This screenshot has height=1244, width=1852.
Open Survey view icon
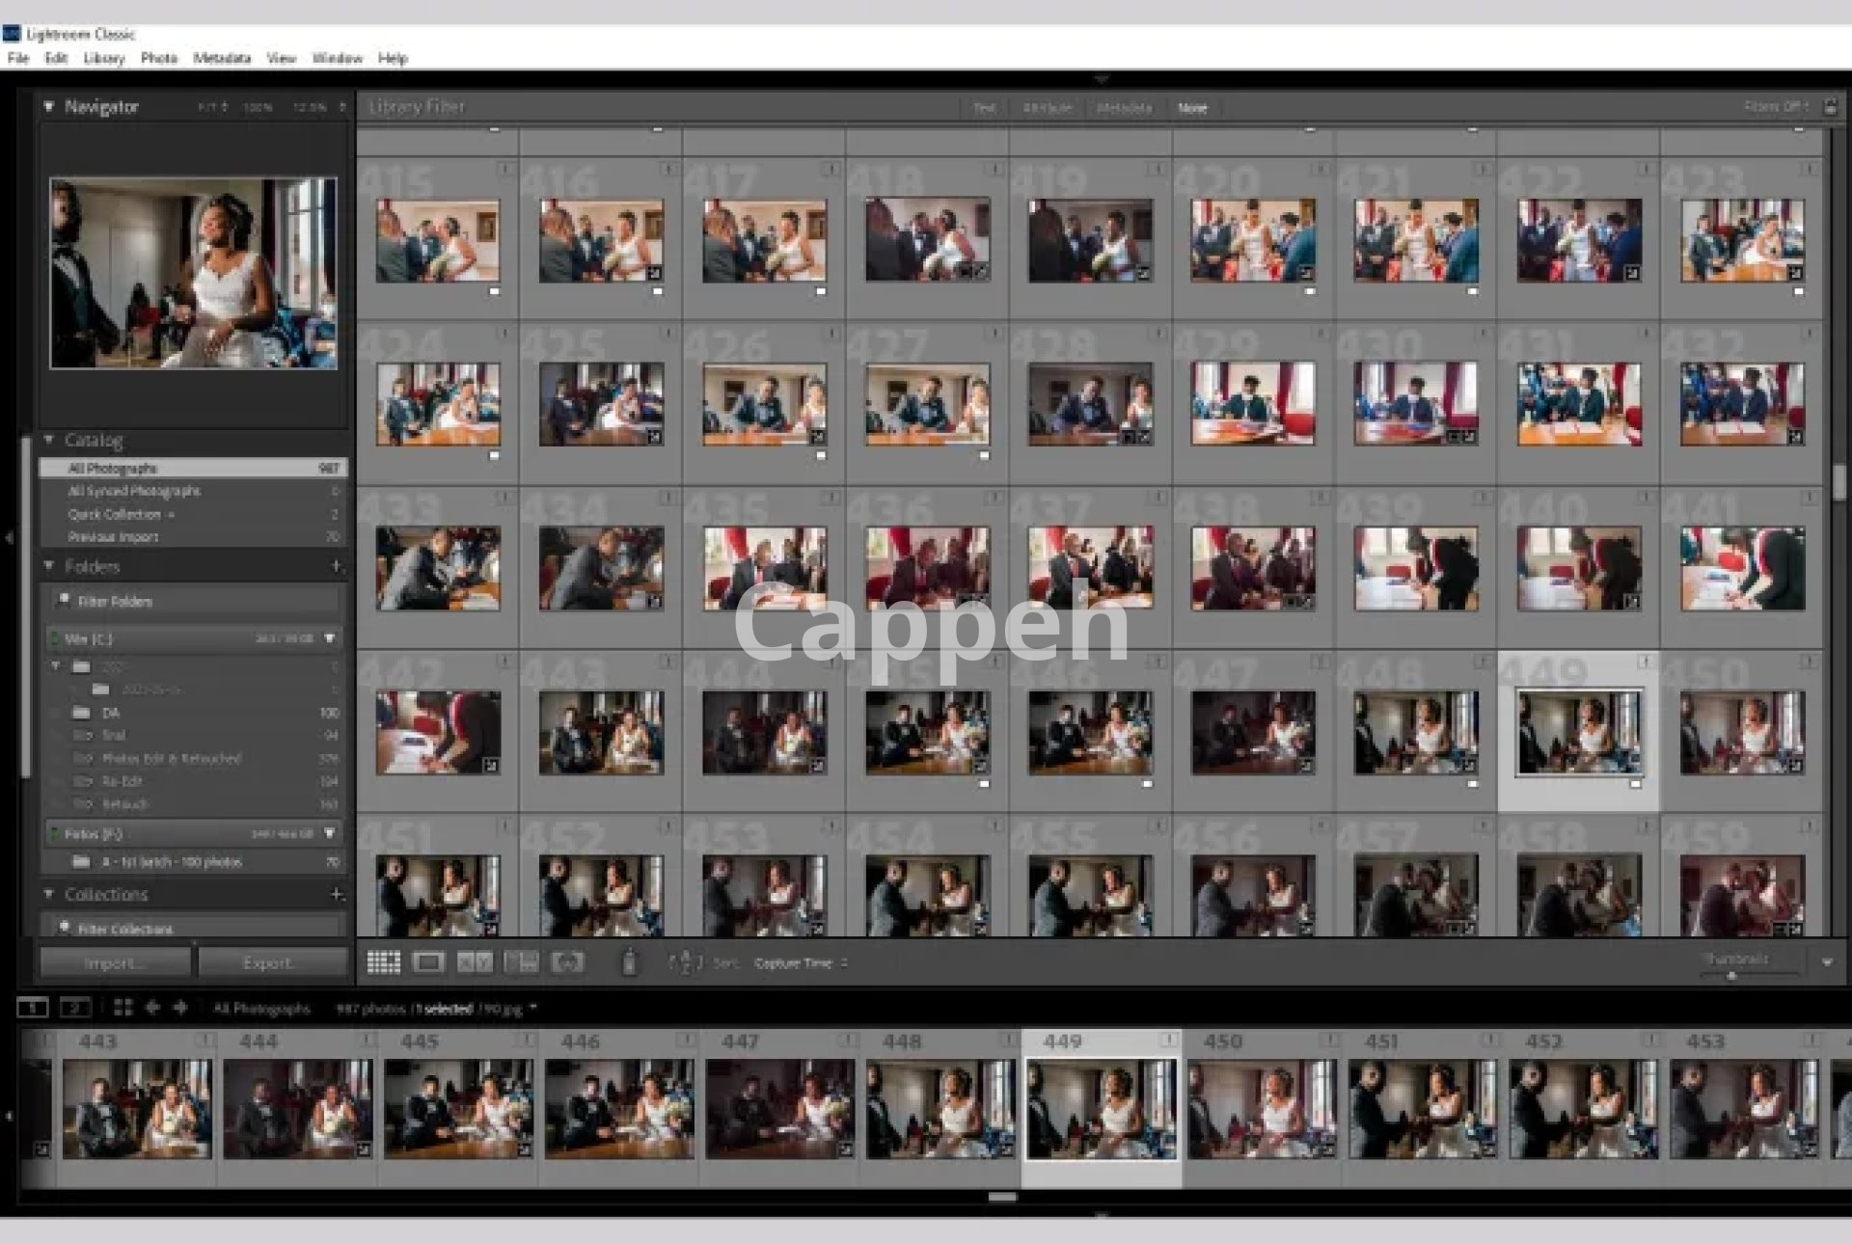[521, 962]
